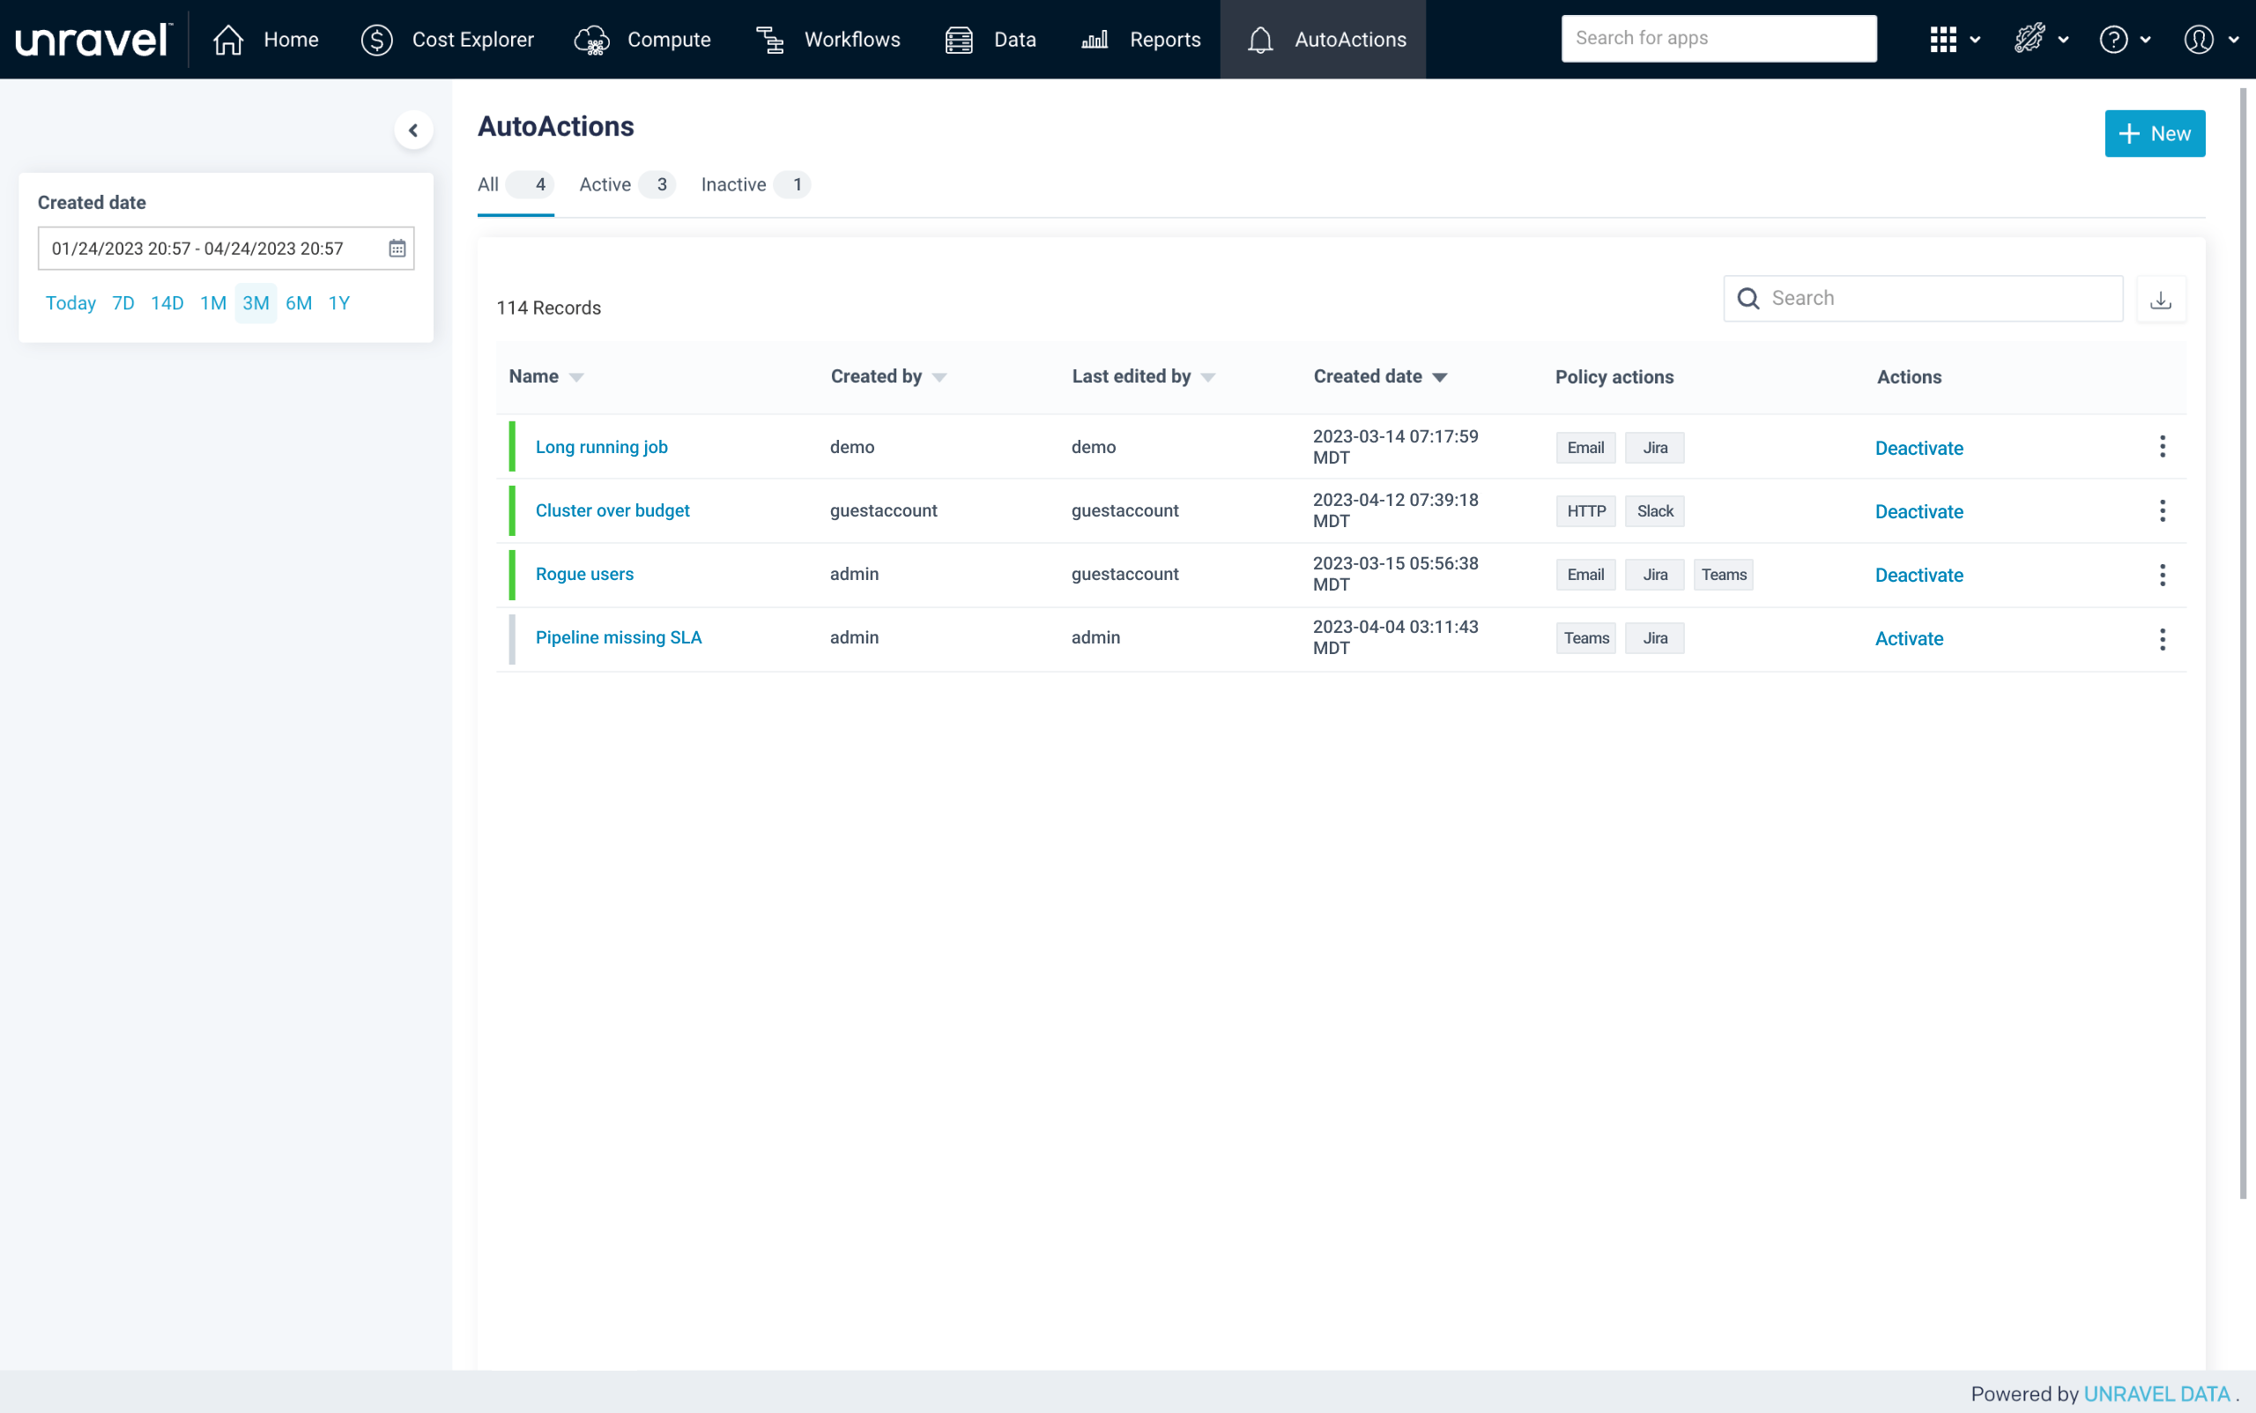
Task: Open the Created by column filter arrow
Action: coord(939,377)
